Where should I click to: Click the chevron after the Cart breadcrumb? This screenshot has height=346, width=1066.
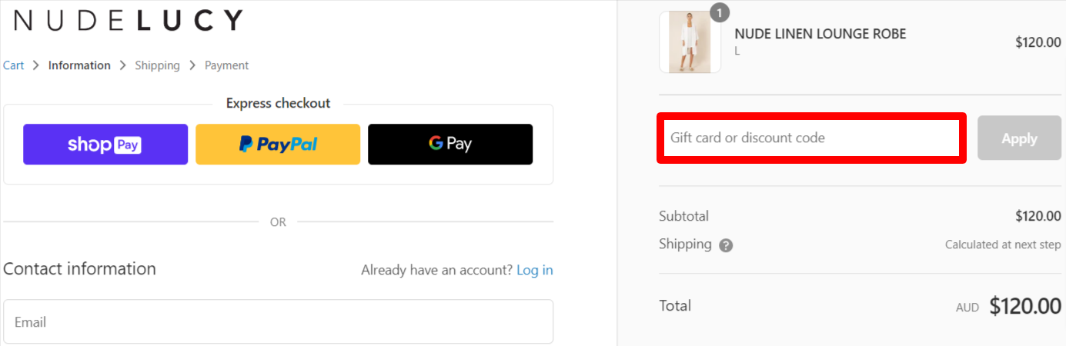click(36, 65)
